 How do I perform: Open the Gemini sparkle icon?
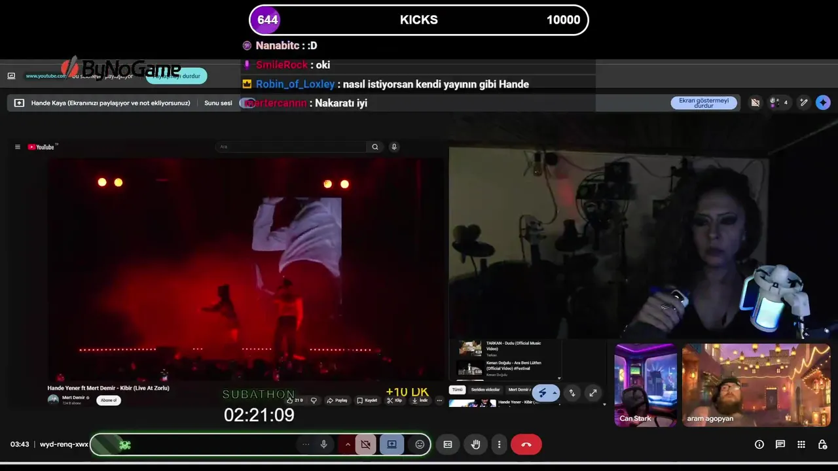824,103
